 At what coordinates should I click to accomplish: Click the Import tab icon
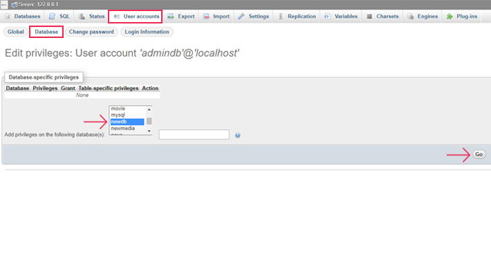(206, 17)
